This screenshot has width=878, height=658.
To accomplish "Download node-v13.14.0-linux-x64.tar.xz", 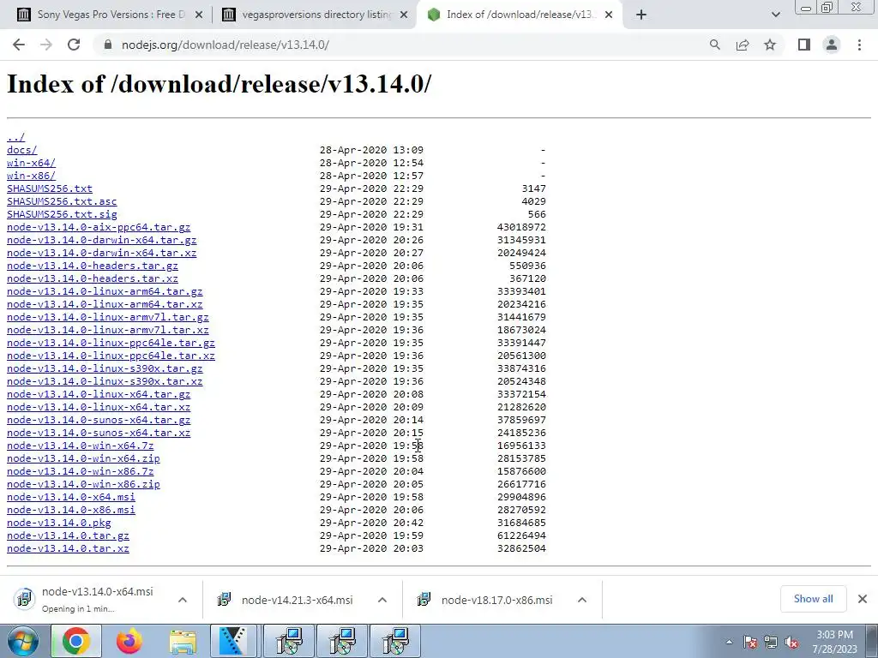I will (99, 407).
